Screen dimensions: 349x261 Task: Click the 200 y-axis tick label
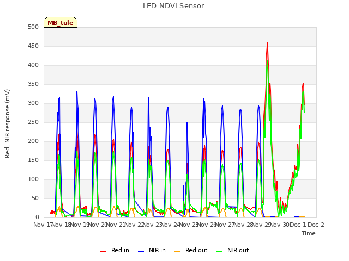pyautogui.click(x=33, y=141)
